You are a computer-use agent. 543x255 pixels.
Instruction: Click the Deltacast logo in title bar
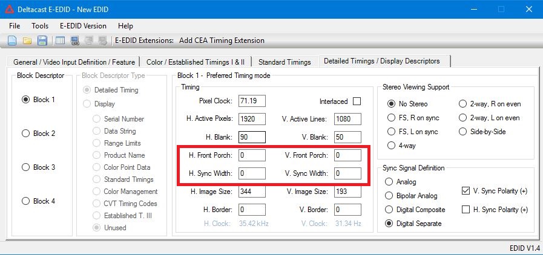[10, 10]
